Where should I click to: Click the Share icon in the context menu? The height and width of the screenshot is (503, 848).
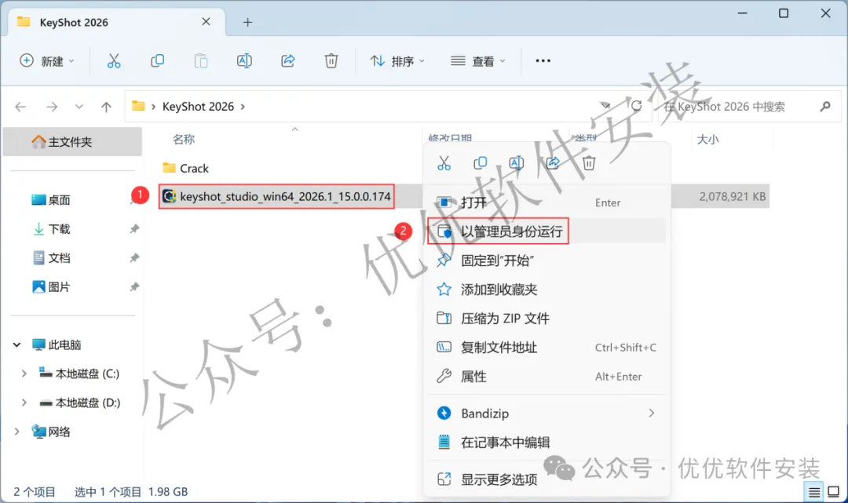pyautogui.click(x=553, y=163)
